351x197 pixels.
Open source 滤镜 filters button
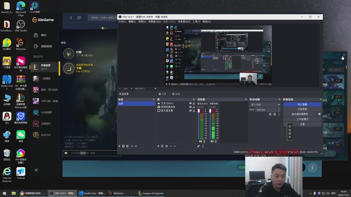pos(176,94)
